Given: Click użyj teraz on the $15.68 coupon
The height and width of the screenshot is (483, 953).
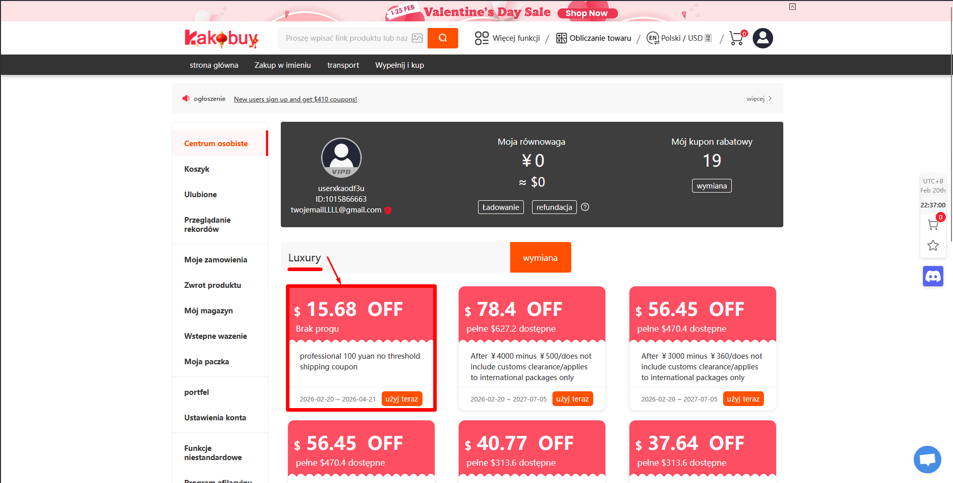Looking at the screenshot, I should (402, 399).
